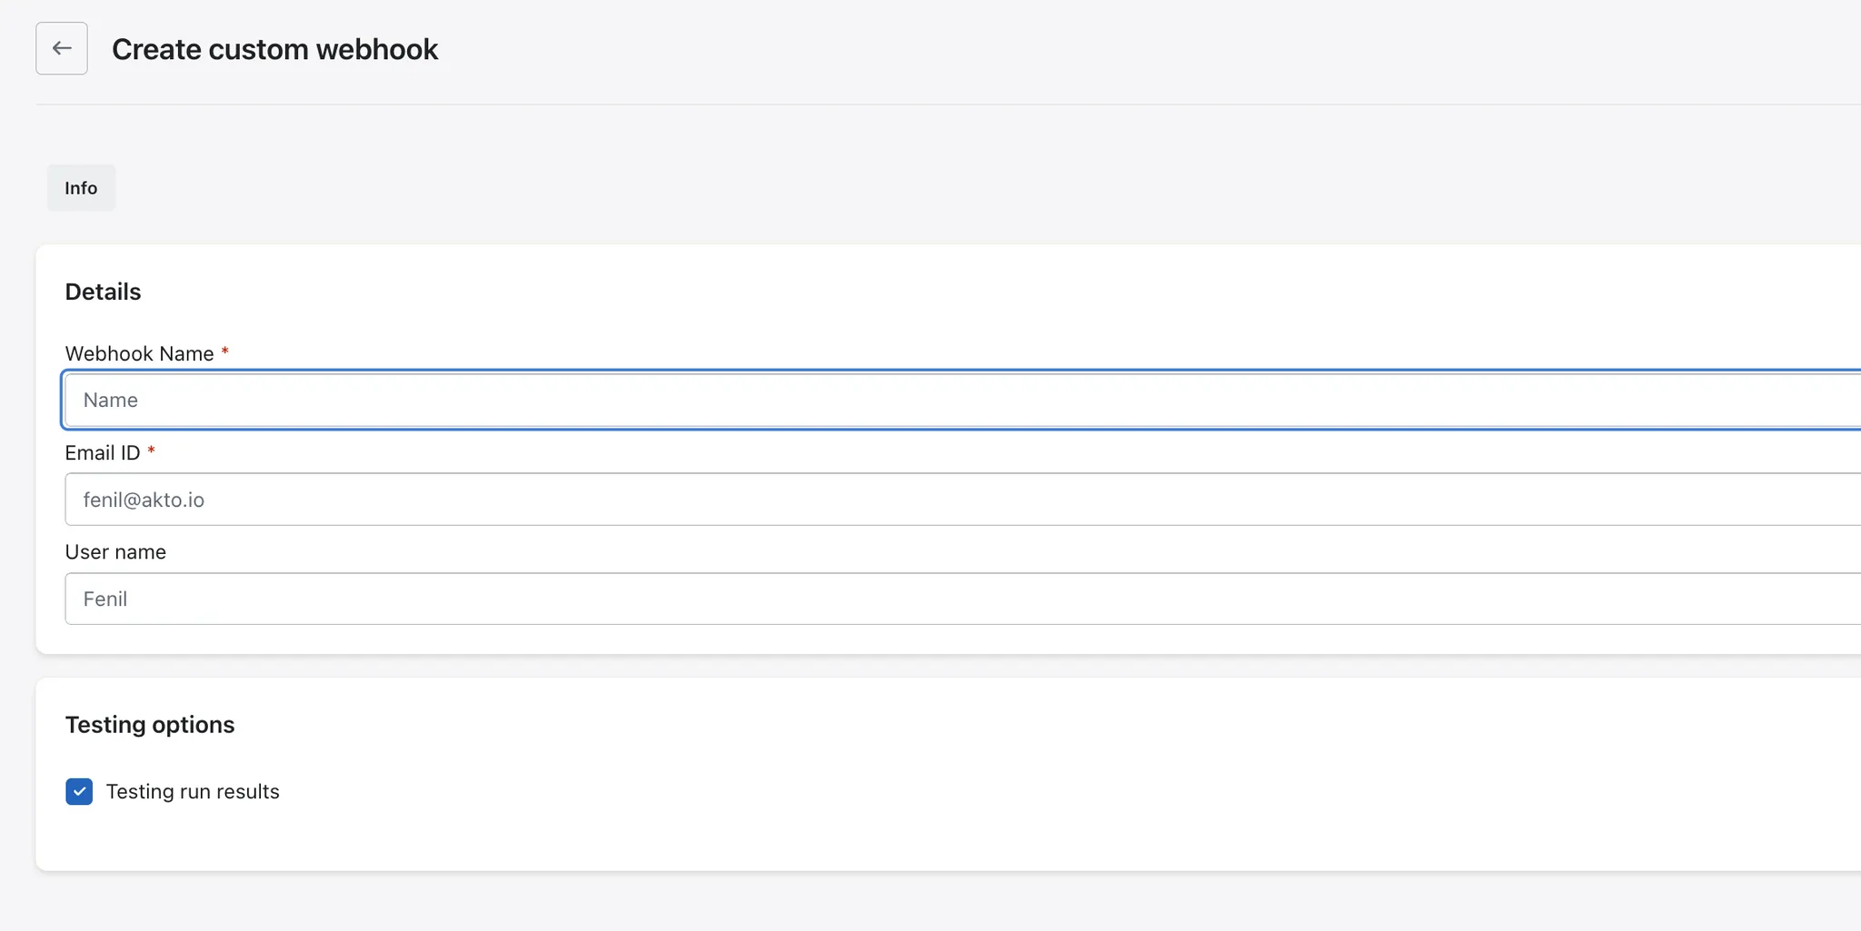Click the back arrow button
Screen dimensions: 1861x931
click(x=62, y=48)
